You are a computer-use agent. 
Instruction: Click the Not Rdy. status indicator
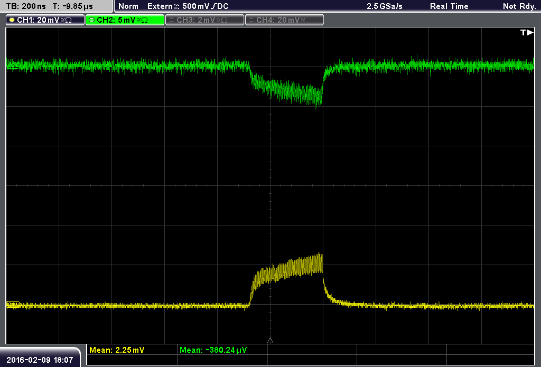519,6
